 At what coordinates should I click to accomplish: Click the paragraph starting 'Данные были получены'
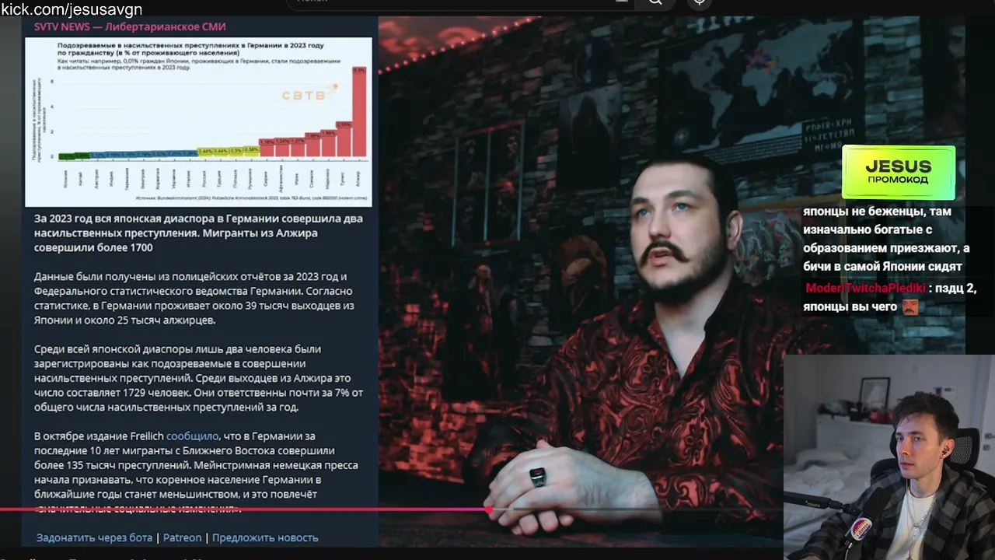coord(194,298)
